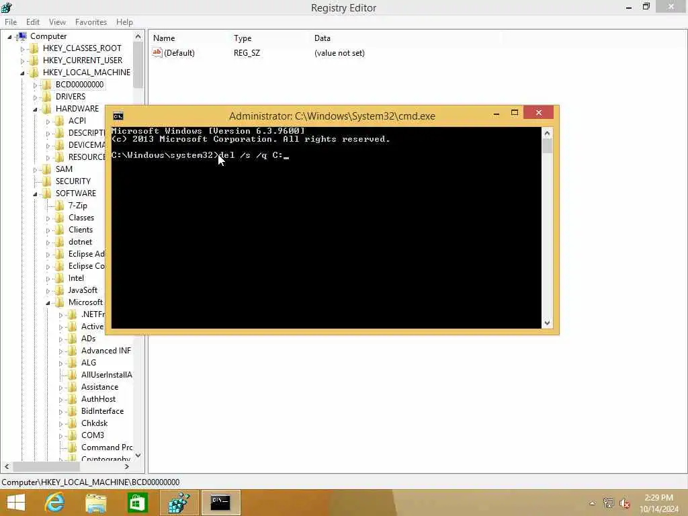Click the 7-Zip folder icon
Viewport: 688px width, 516px height.
[59, 206]
